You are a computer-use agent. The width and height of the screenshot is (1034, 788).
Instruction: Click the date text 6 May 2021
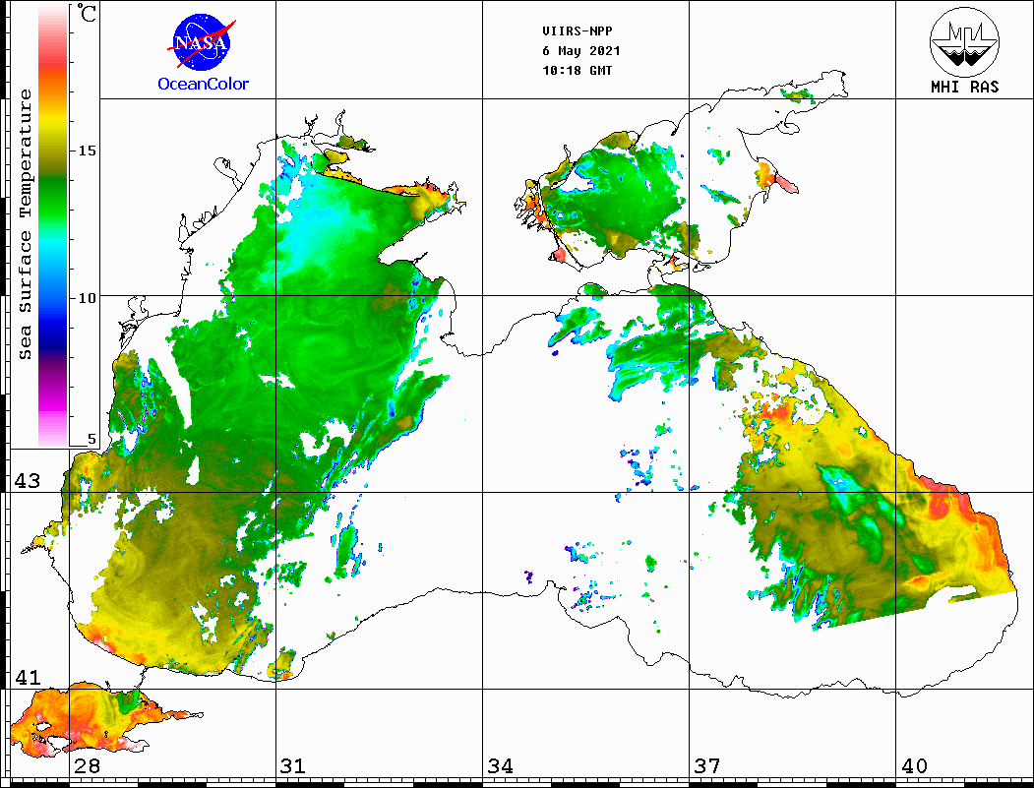pos(581,51)
